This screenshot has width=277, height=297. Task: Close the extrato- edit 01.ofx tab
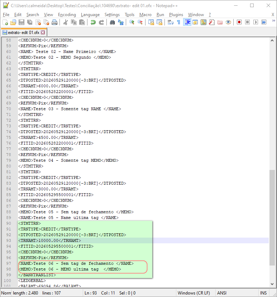tap(43, 33)
